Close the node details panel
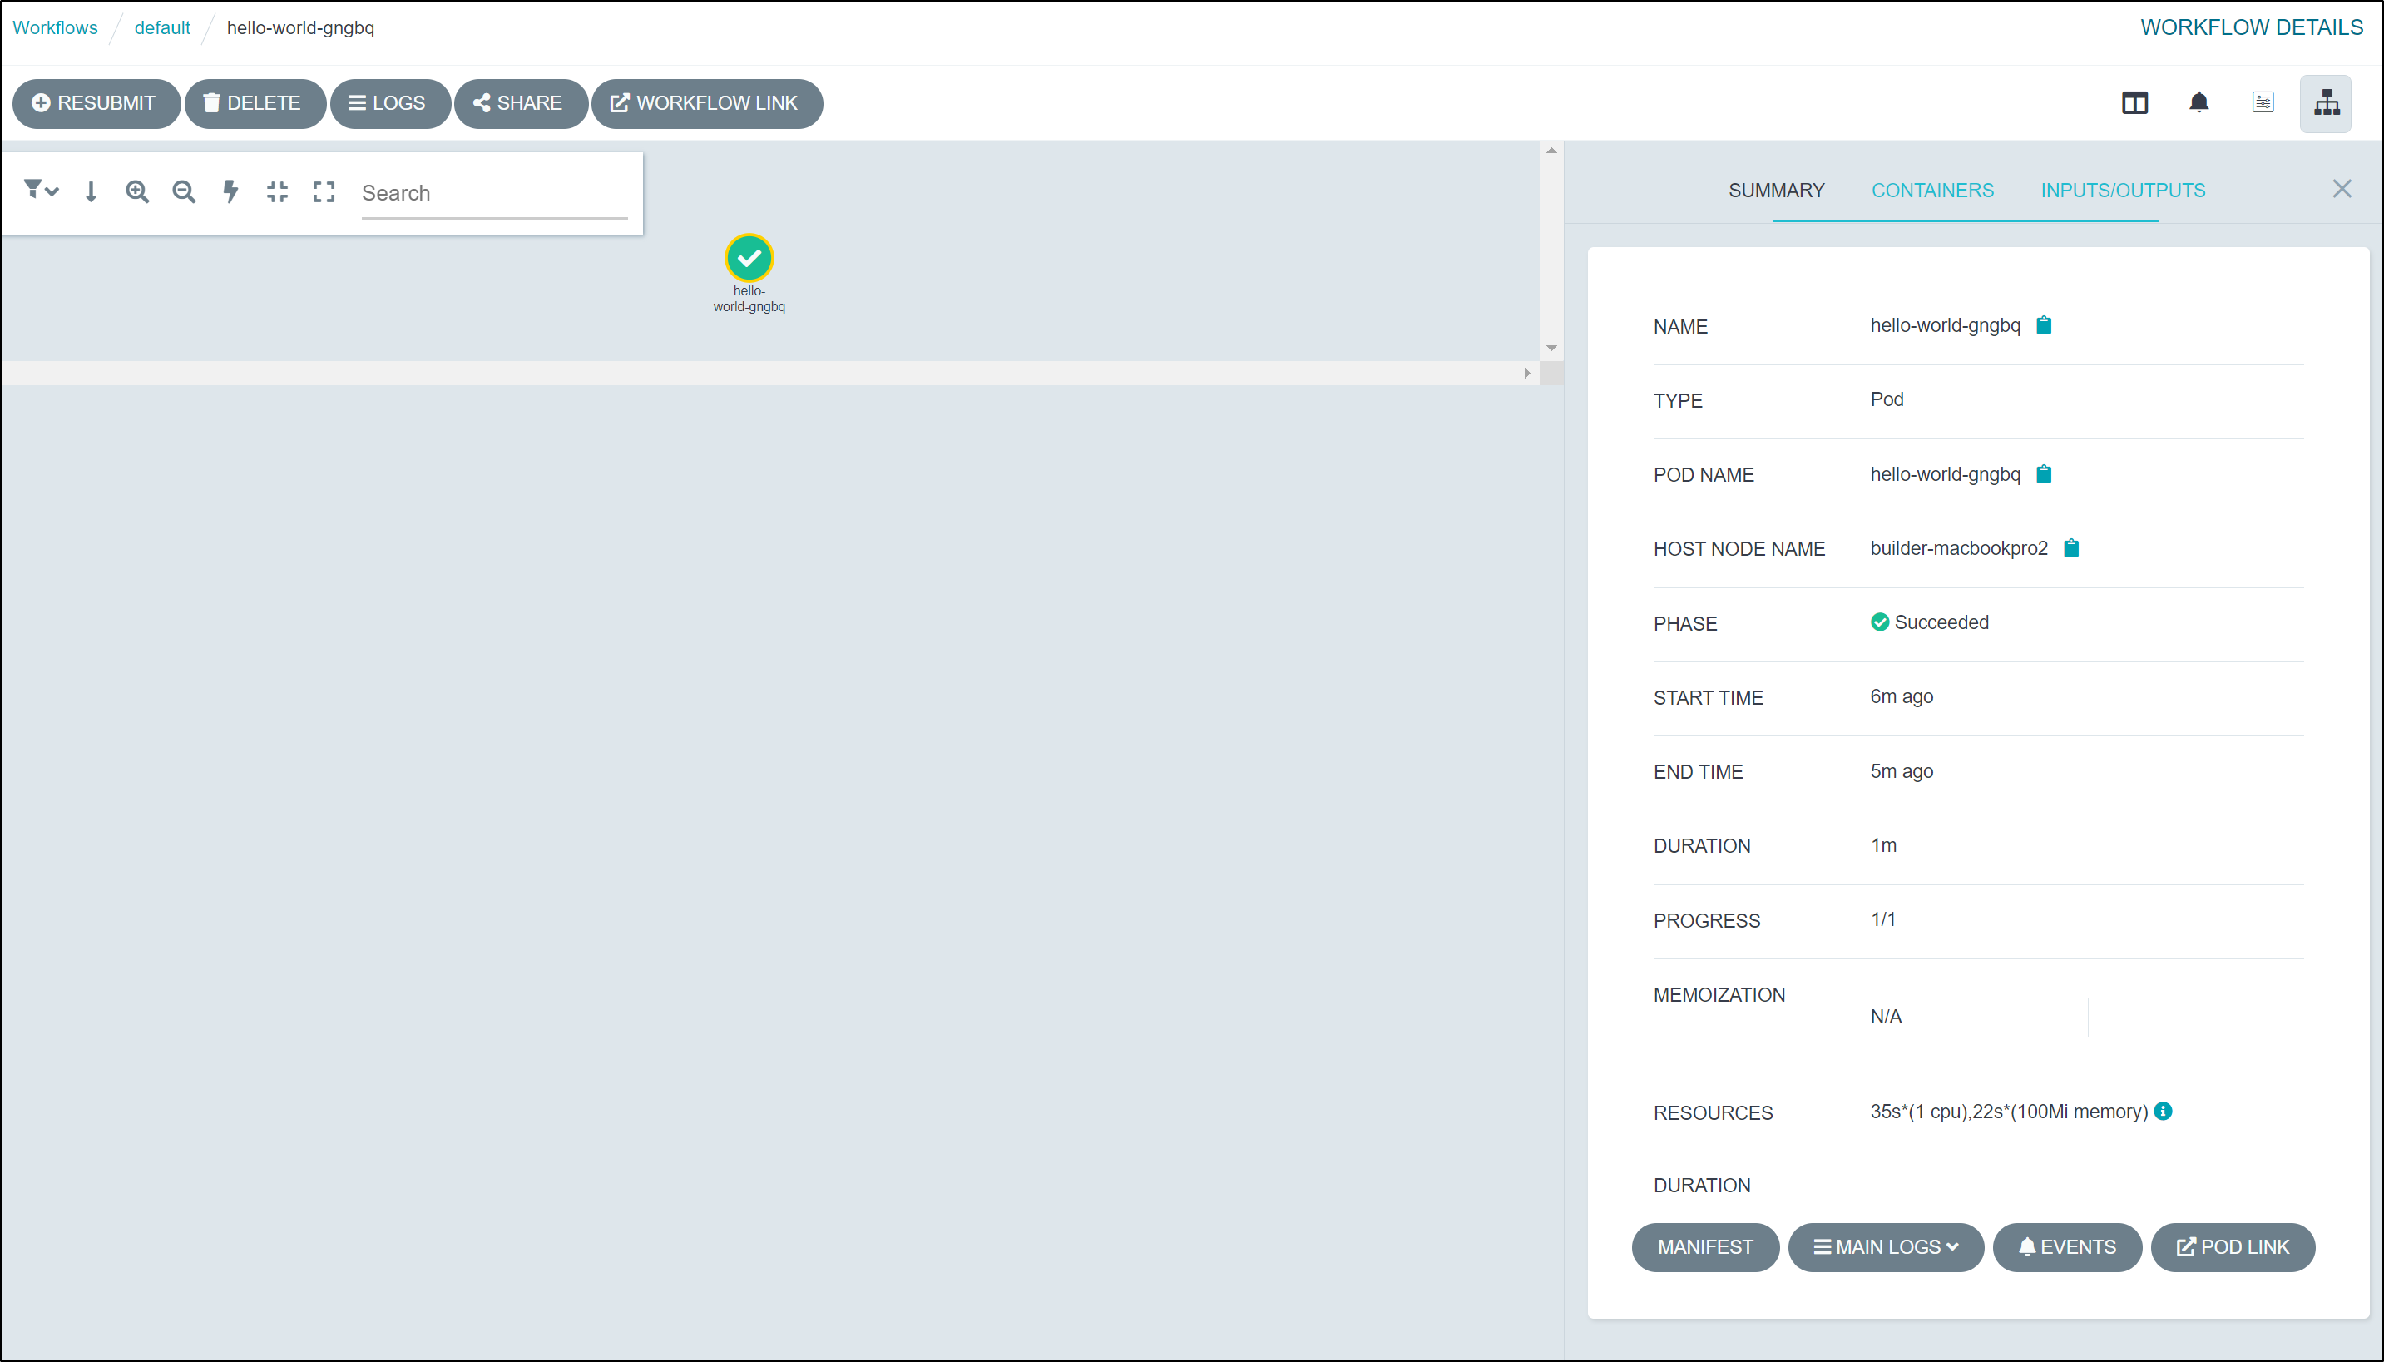Viewport: 2384px width, 1362px height. tap(2342, 189)
